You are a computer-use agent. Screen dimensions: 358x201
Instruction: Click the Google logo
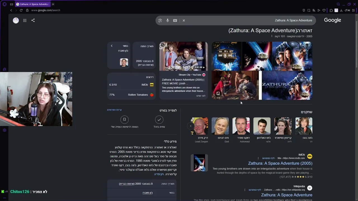(x=333, y=20)
